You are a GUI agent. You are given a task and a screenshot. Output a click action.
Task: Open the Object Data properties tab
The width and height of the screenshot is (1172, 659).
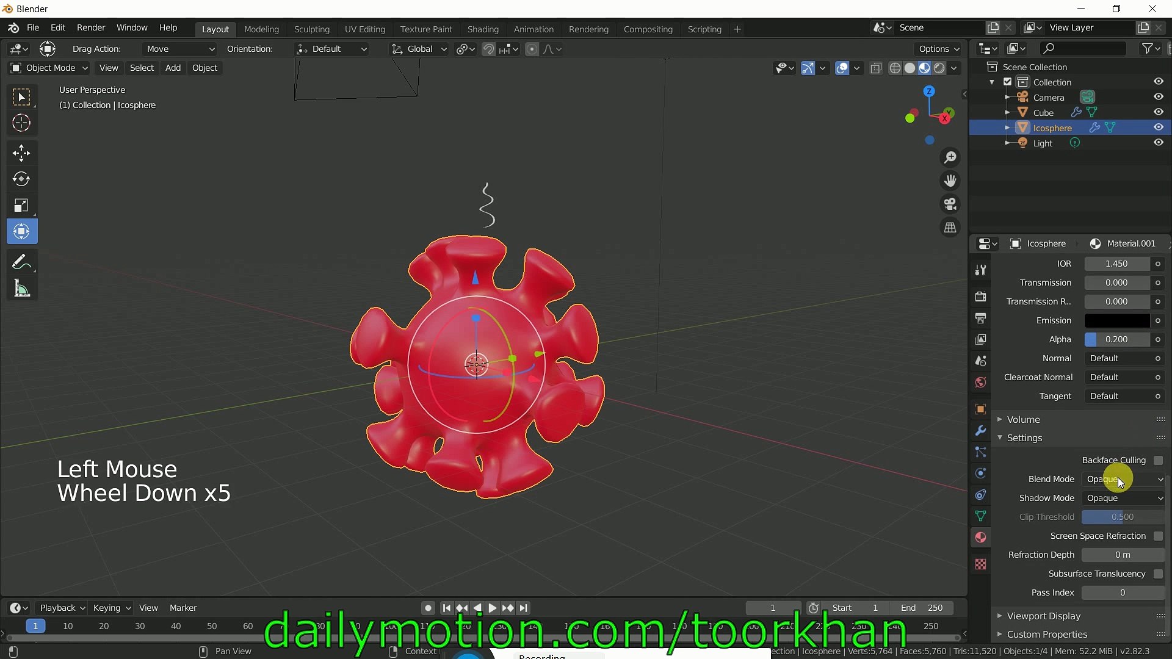980,516
